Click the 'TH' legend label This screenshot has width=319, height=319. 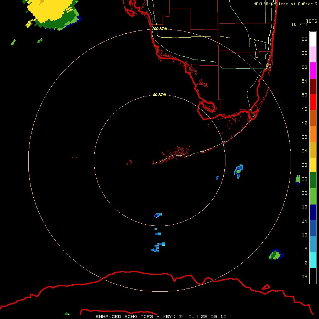[304, 277]
